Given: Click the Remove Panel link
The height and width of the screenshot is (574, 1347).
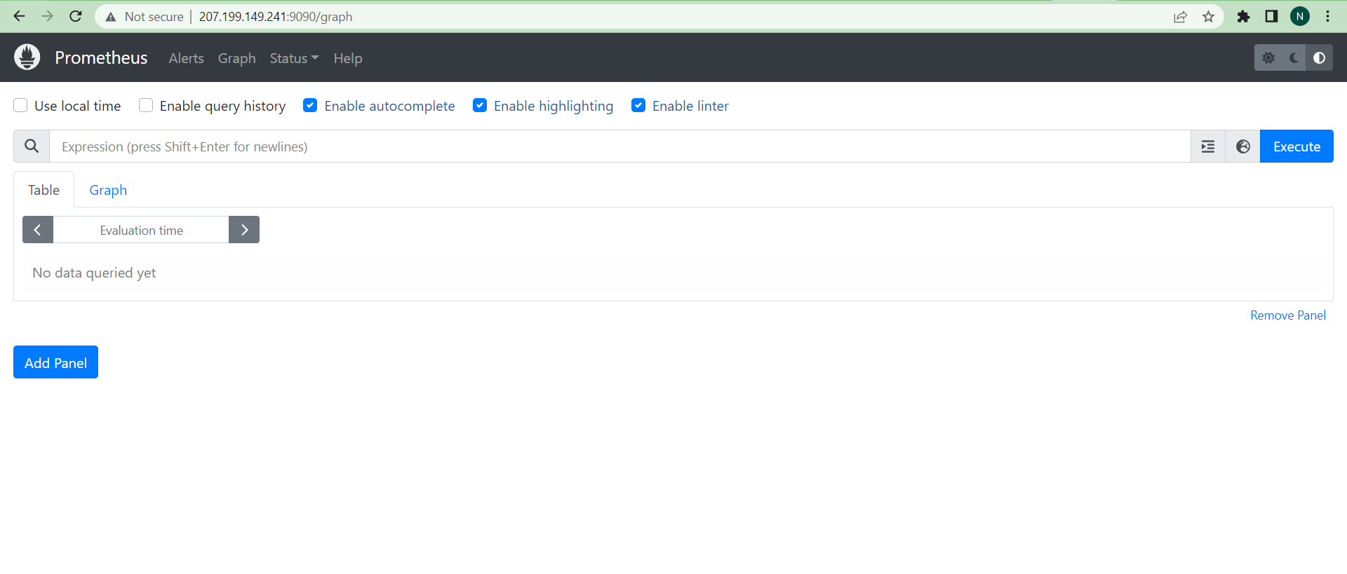Looking at the screenshot, I should (x=1288, y=315).
